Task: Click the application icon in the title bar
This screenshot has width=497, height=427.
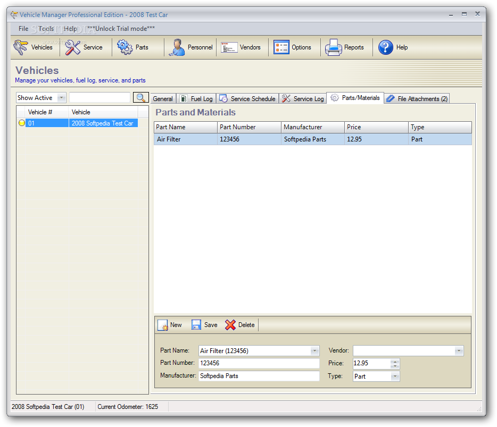Action: 14,14
